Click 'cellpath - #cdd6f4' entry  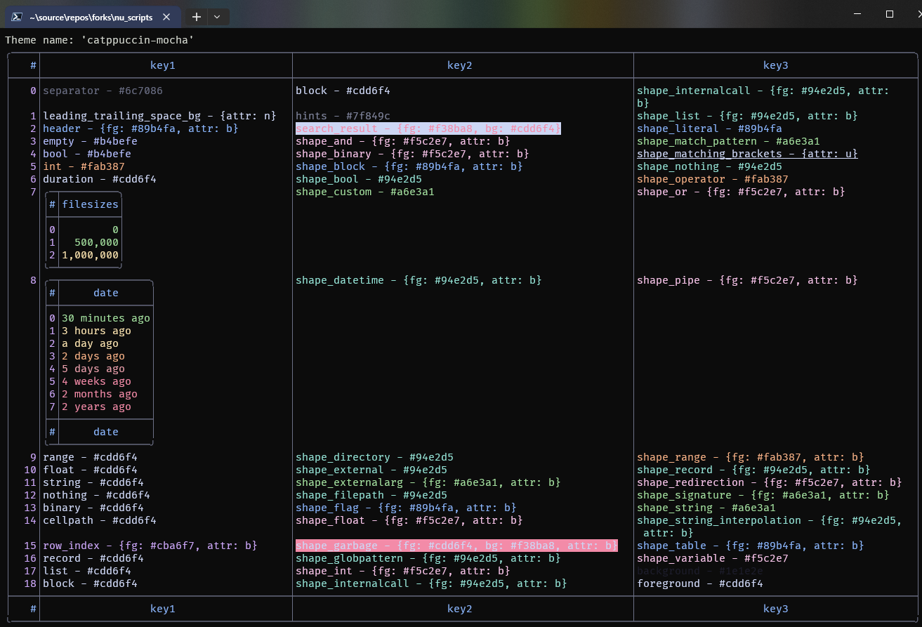(x=100, y=520)
